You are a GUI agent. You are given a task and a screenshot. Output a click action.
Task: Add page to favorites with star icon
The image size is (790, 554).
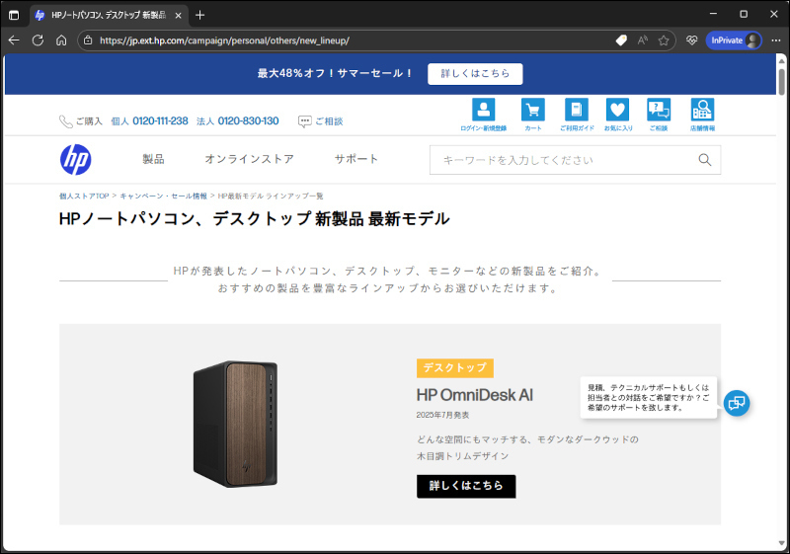point(665,40)
